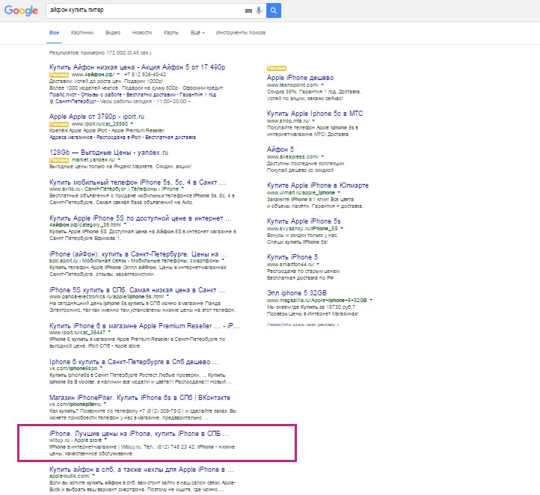Click 'Отзывы о работе' sitelink in first ad

click(101, 95)
